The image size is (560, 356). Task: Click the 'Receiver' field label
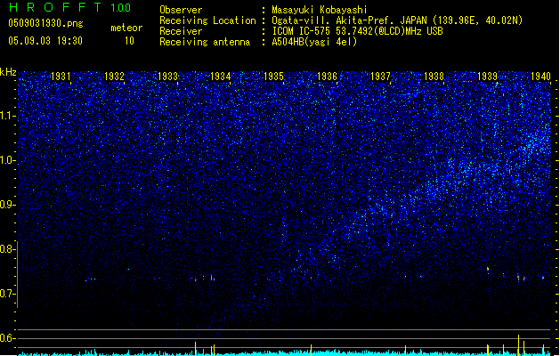pyautogui.click(x=181, y=31)
